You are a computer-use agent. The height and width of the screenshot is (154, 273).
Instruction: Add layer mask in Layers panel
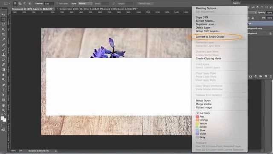click(x=250, y=77)
